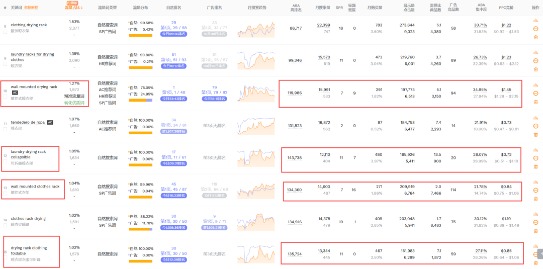Image resolution: width=543 pixels, height=269 pixels.
Task: Delete drying rack clothing foldable keyword
Action: (536, 262)
